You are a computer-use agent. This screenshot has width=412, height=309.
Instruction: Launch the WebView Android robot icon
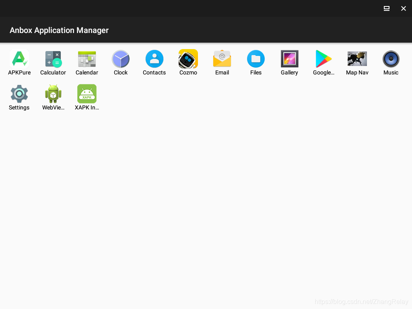click(x=53, y=94)
